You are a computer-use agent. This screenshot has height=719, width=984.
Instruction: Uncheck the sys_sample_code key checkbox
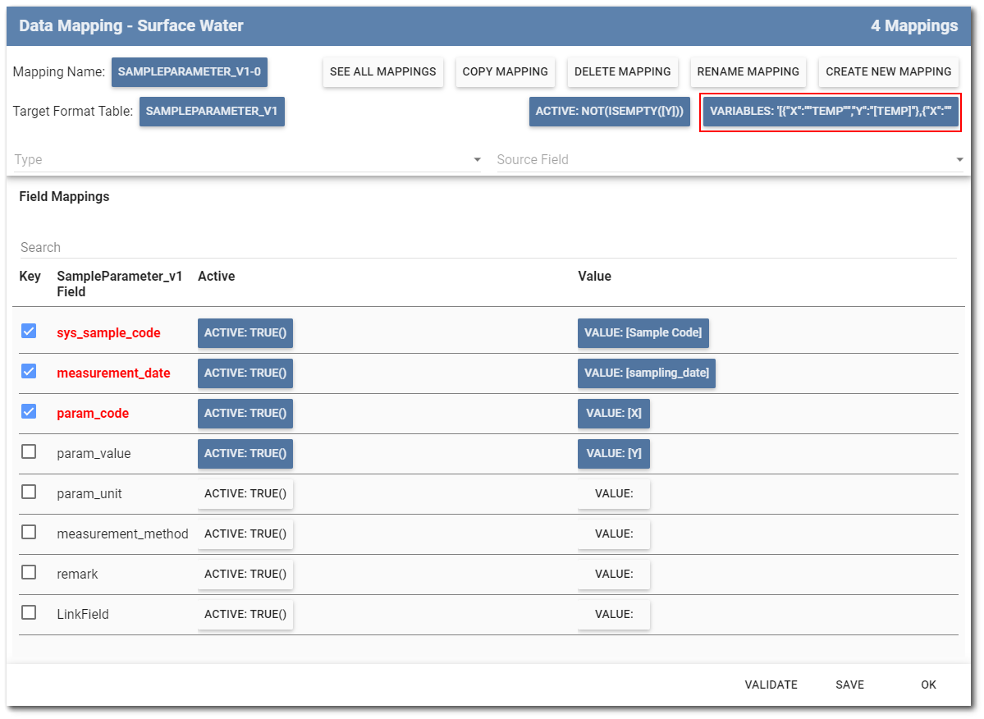tap(29, 332)
